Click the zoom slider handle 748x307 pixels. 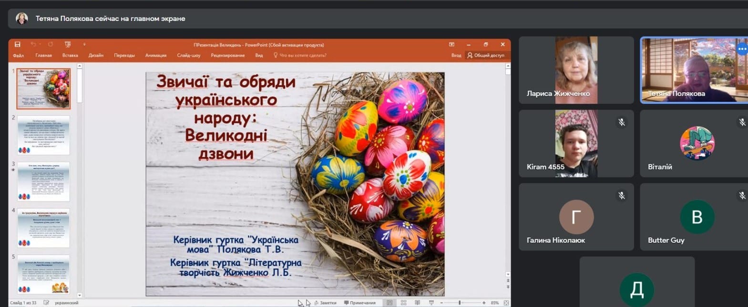[460, 303]
